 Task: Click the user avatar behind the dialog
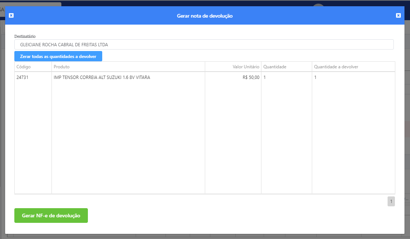[318, 5]
